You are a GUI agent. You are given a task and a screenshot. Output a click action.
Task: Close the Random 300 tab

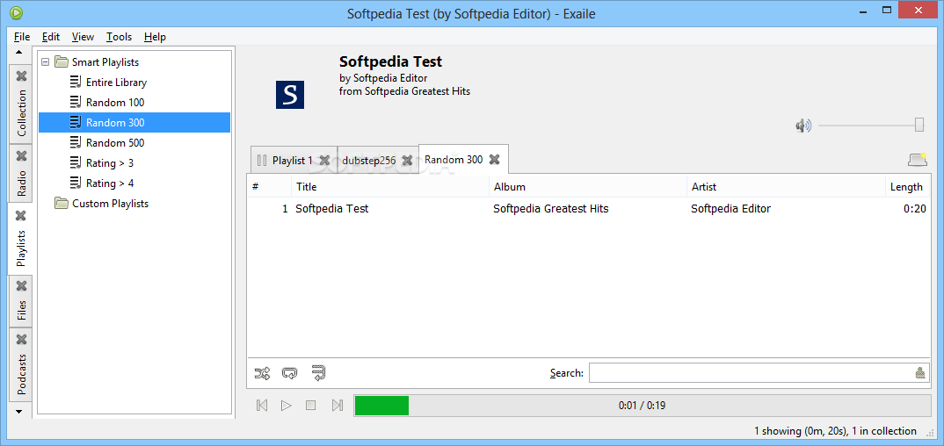coord(494,159)
